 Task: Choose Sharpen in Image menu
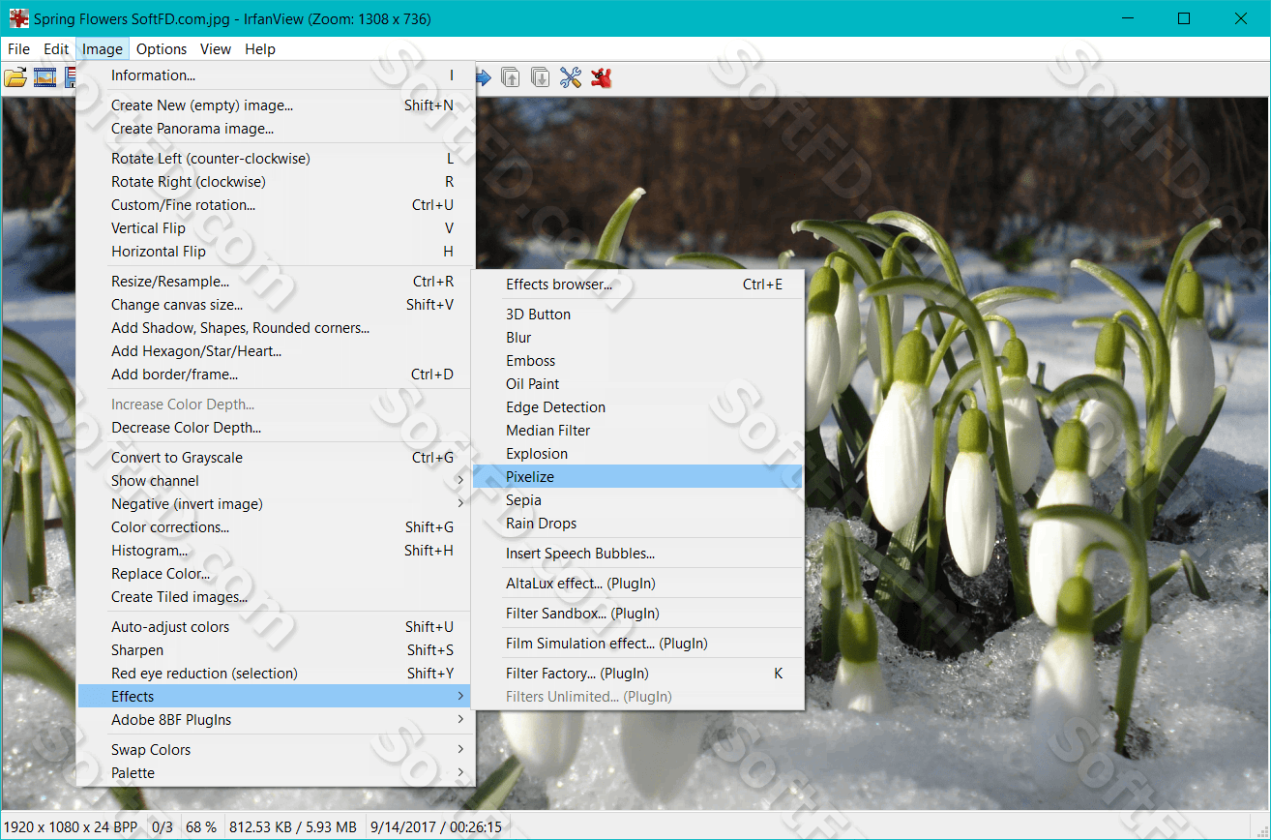[x=276, y=650]
